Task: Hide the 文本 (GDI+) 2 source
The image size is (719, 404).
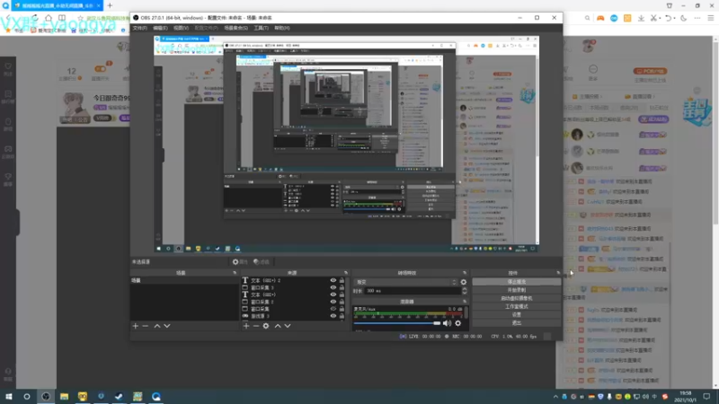Action: tap(333, 280)
